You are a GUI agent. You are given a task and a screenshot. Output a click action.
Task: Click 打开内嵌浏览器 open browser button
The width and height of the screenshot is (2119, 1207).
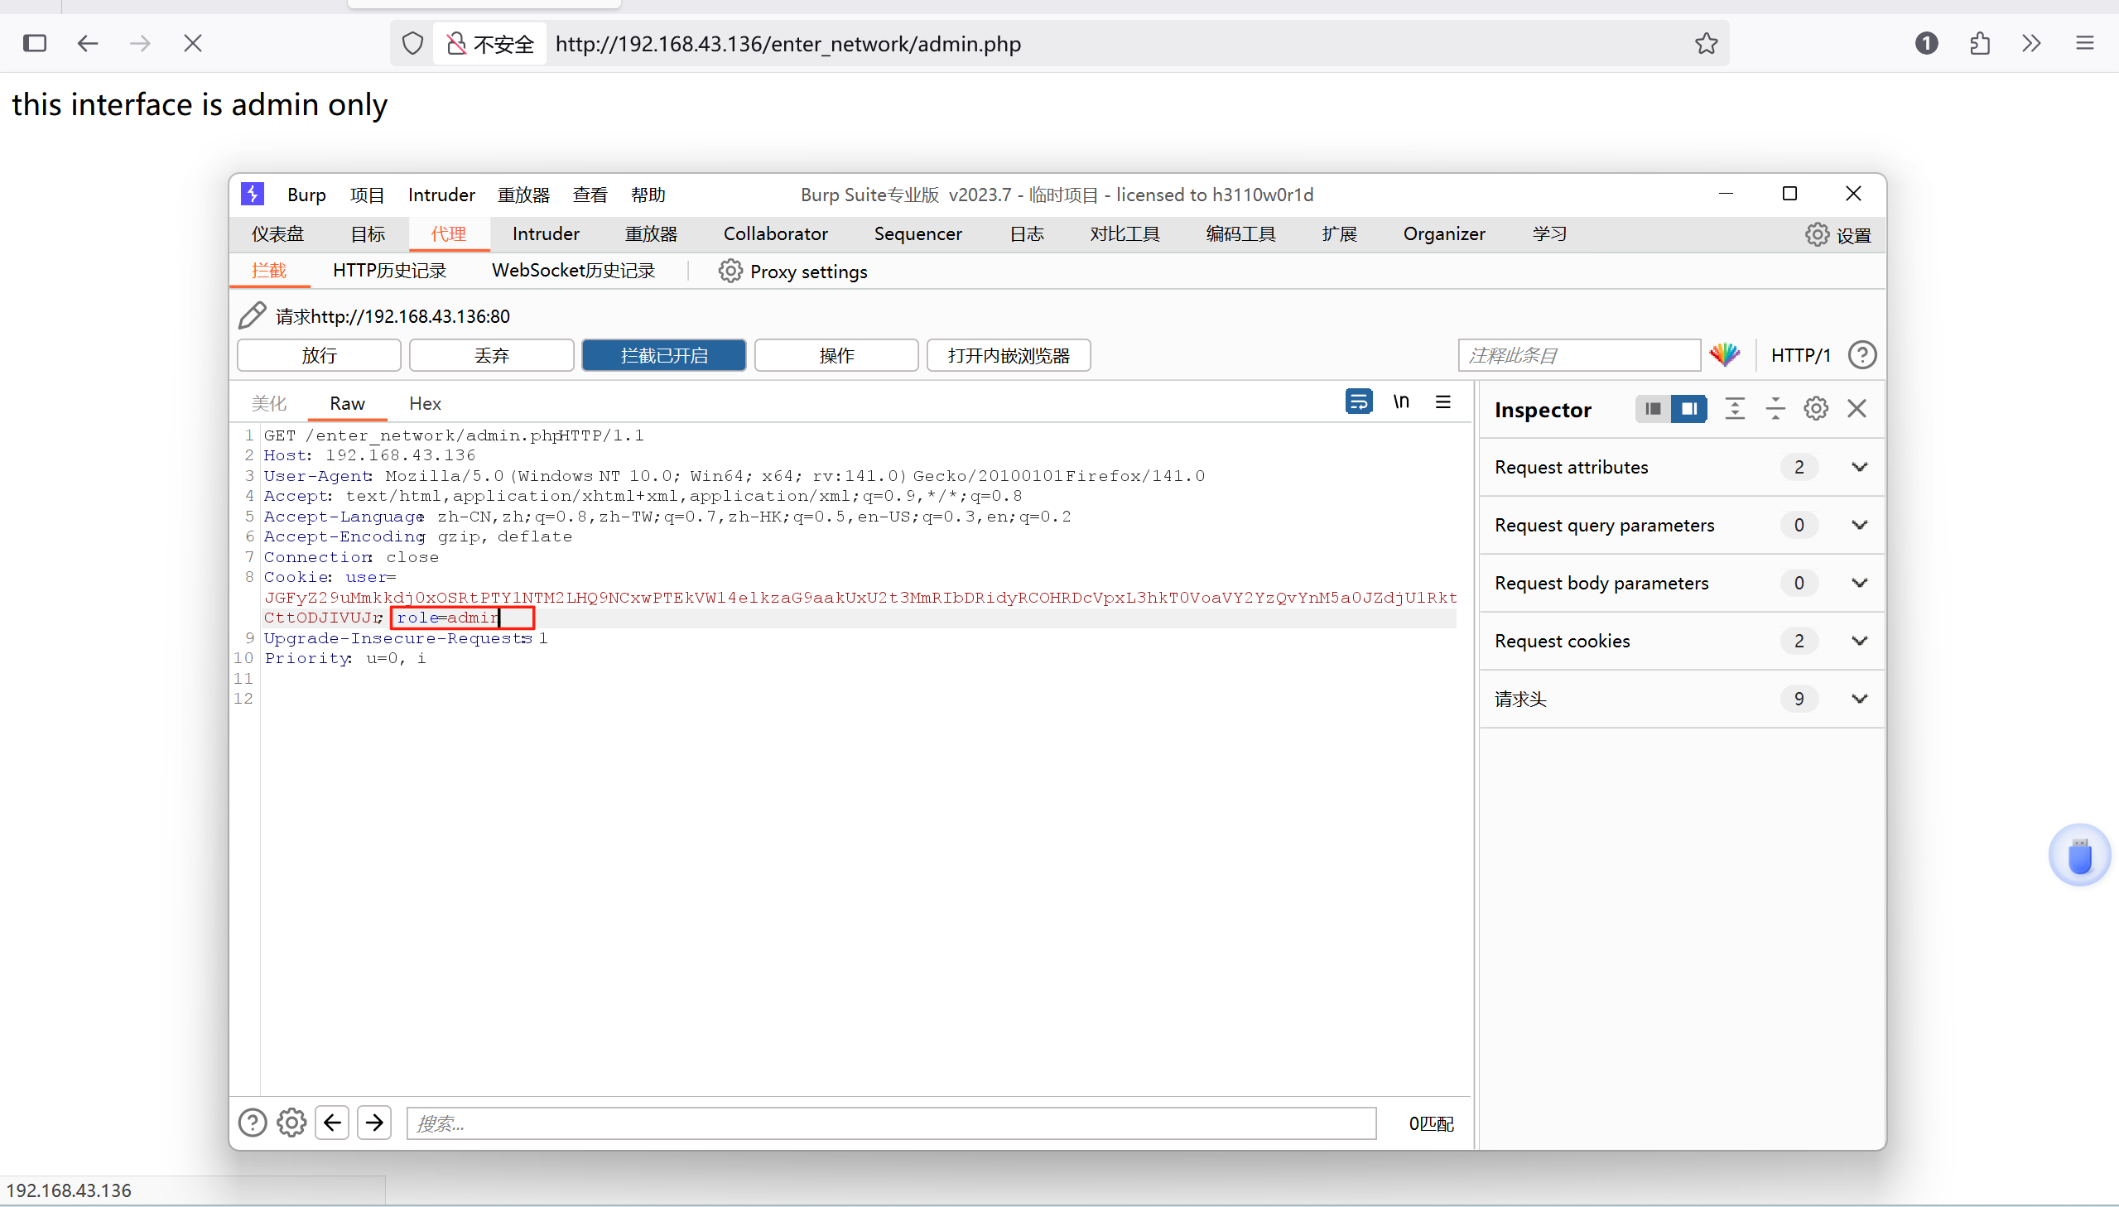coord(1008,355)
